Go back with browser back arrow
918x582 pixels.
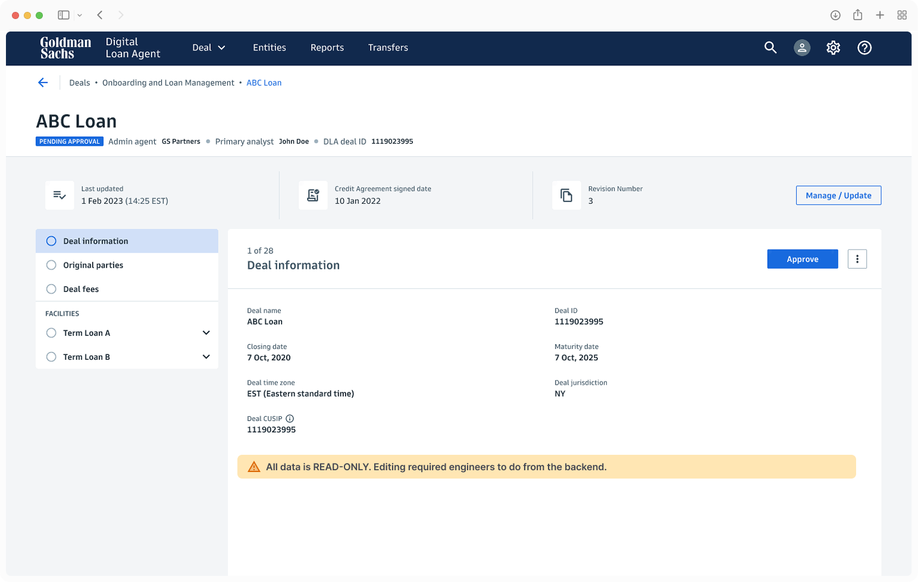pos(100,15)
